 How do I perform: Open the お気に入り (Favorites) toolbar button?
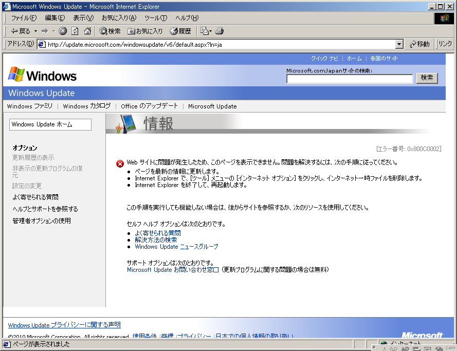coord(145,31)
